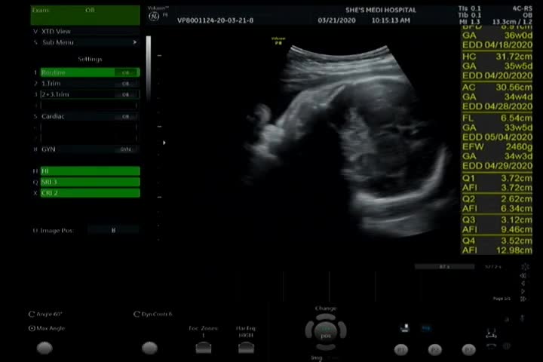Toggle the HI harmonic imaging bar

(x=85, y=171)
